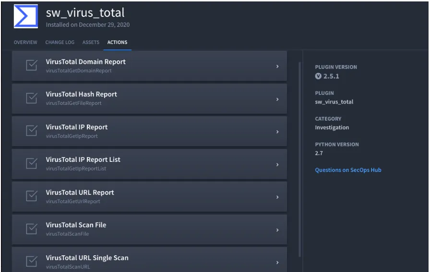Click the sw_virus_total page title
The image size is (430, 272).
tap(85, 12)
